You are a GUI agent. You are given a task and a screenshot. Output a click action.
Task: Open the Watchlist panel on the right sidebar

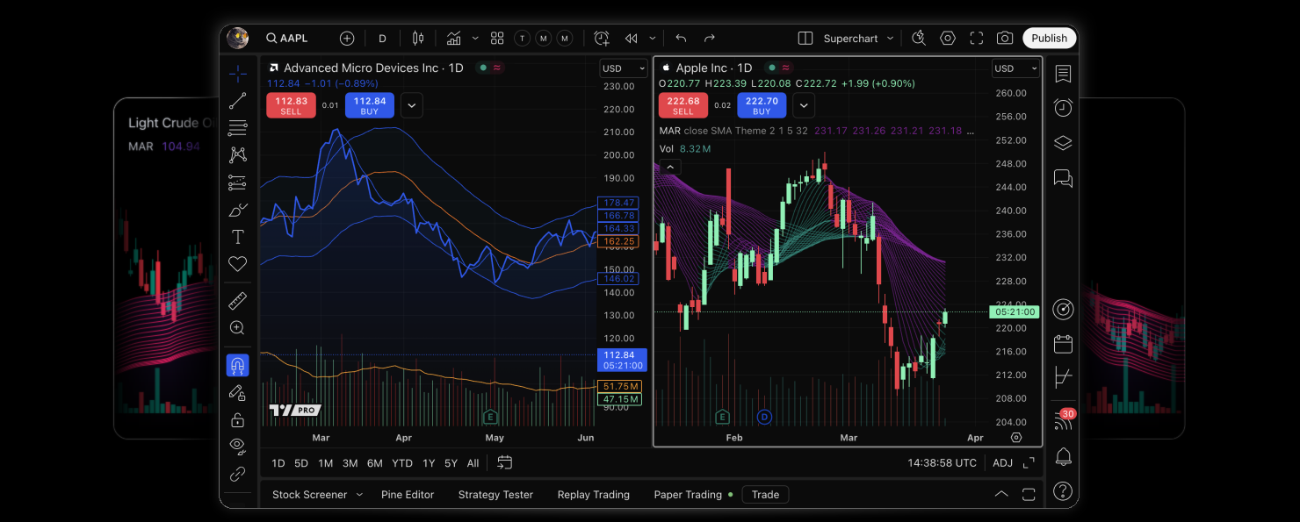point(1063,74)
